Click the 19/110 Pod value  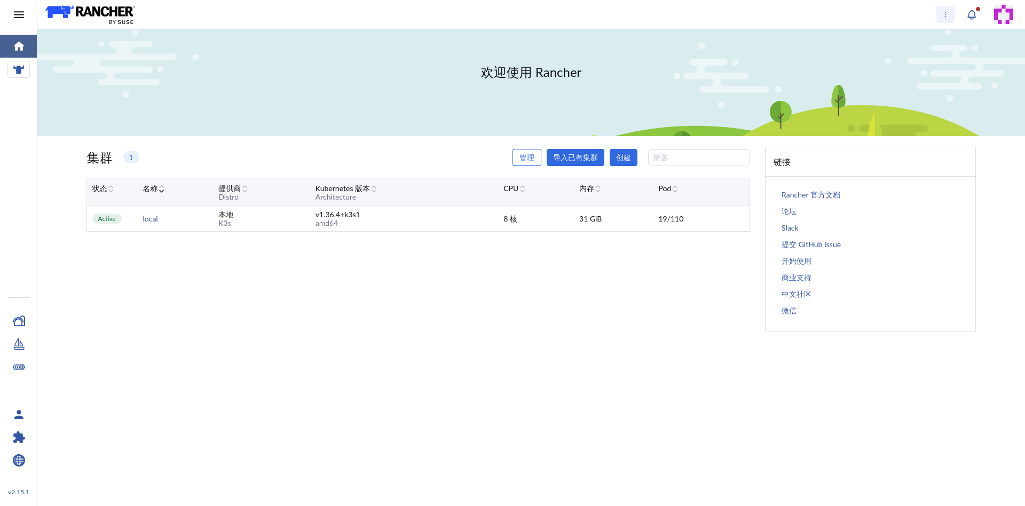671,219
